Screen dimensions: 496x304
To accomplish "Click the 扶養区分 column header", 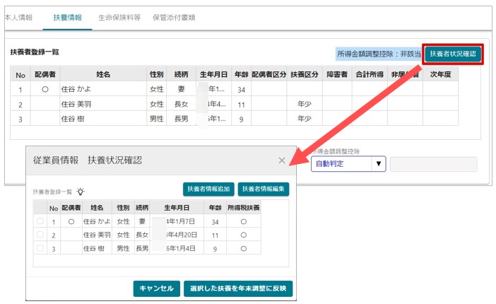I will click(x=305, y=74).
